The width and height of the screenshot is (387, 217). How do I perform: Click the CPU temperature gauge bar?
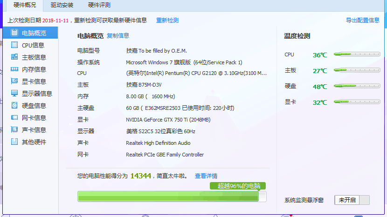pos(357,54)
